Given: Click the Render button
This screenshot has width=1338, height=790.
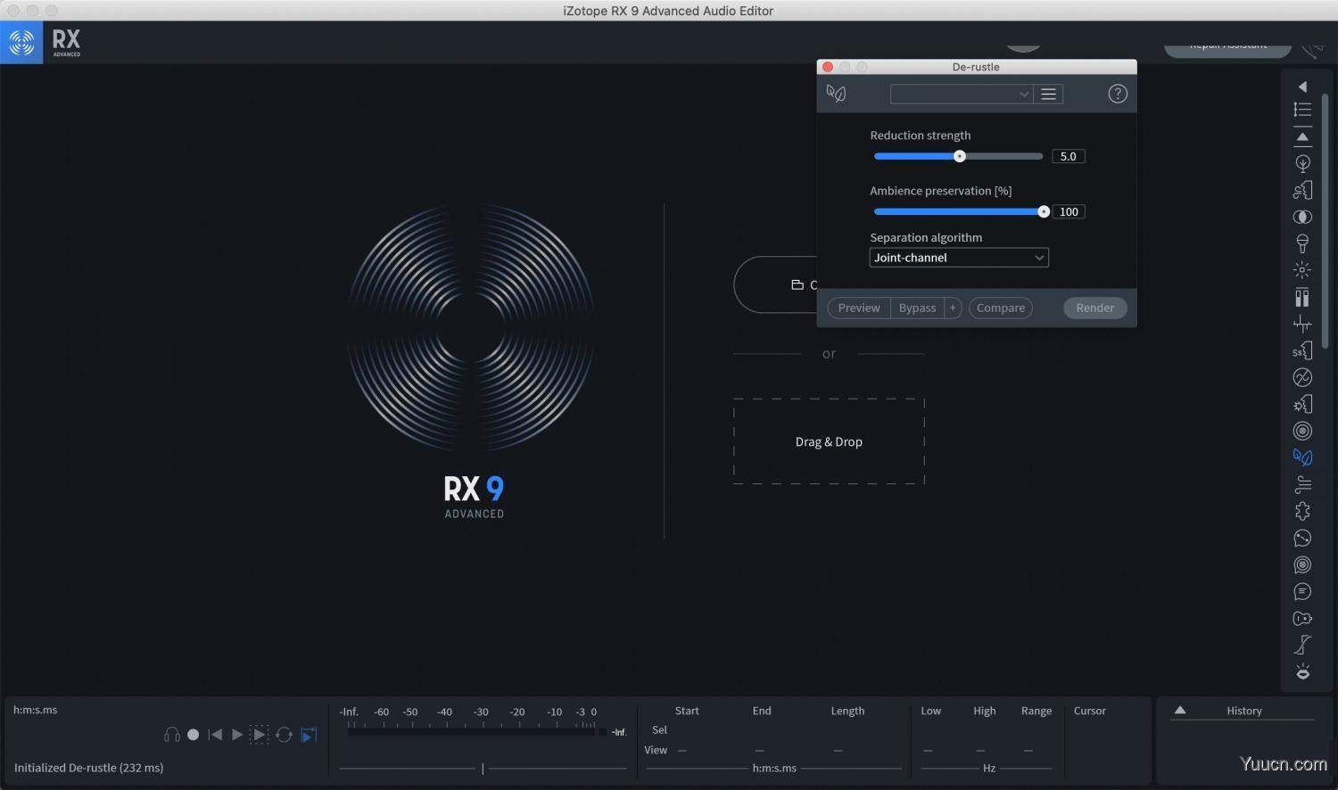Looking at the screenshot, I should coord(1095,308).
